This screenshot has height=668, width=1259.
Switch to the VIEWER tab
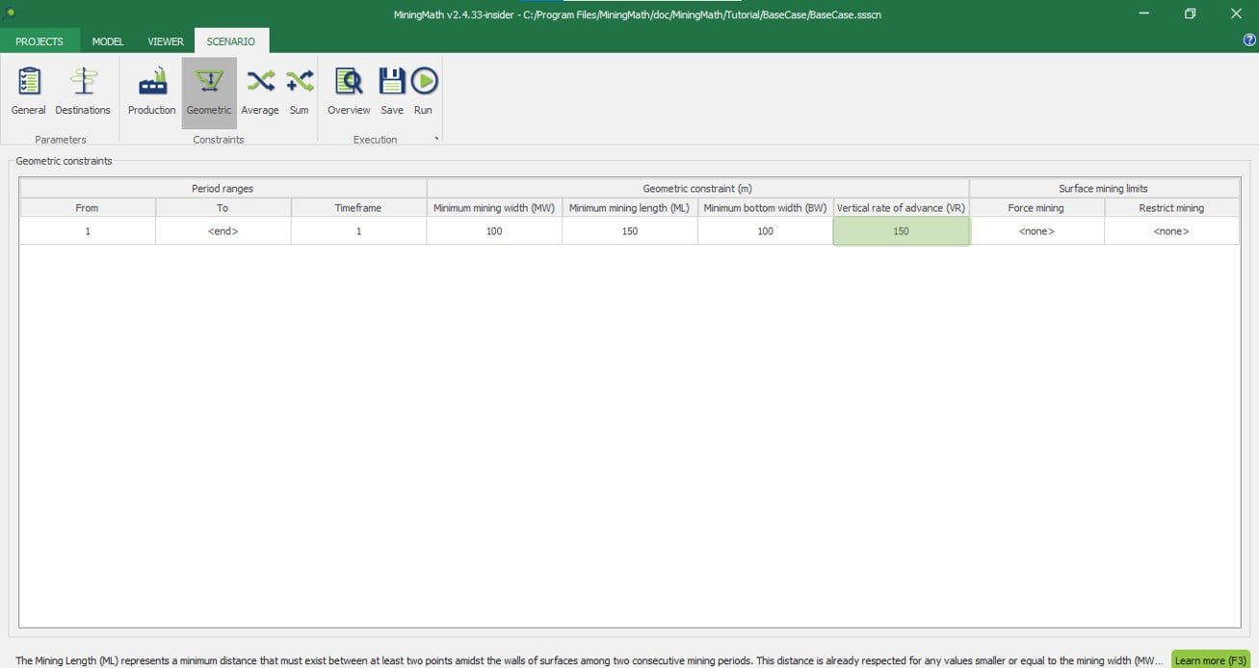click(166, 41)
